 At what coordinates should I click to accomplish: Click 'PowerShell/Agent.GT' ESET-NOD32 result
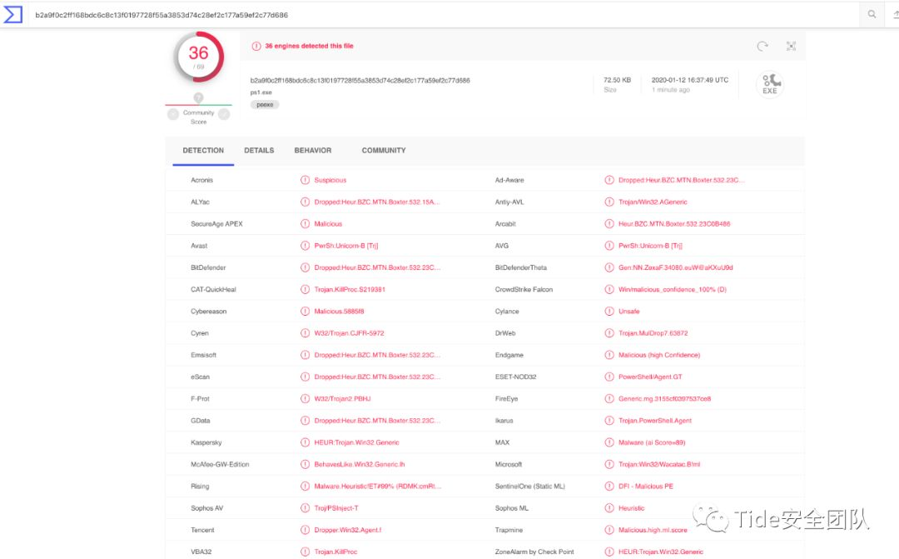pyautogui.click(x=650, y=377)
